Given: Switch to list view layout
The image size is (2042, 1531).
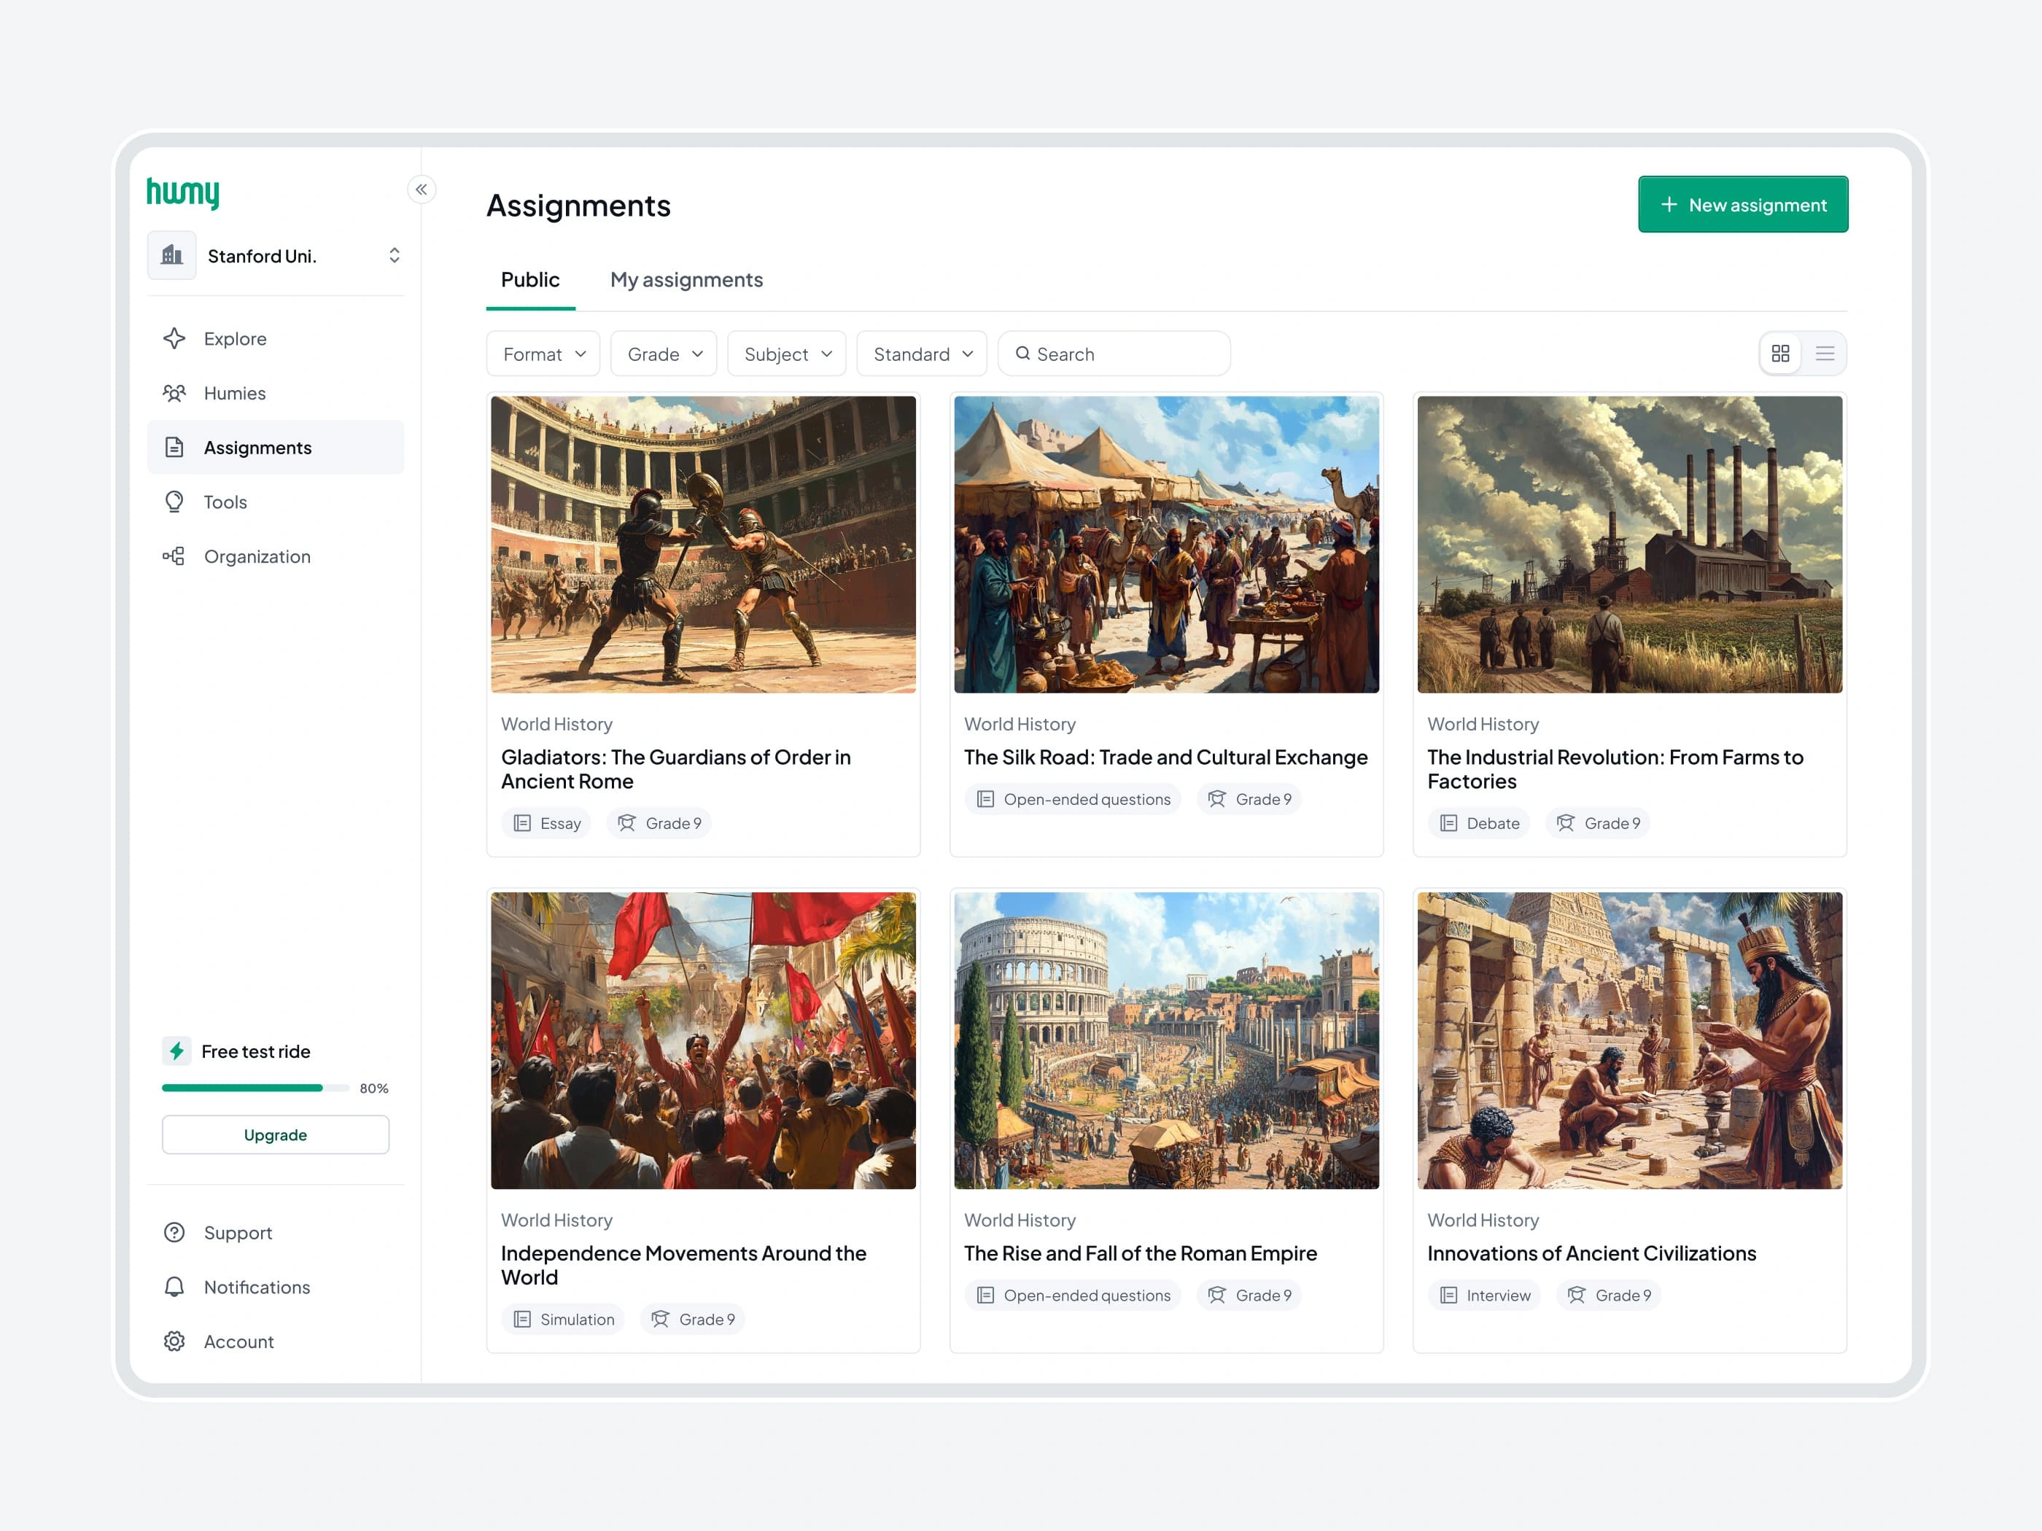Looking at the screenshot, I should point(1824,354).
